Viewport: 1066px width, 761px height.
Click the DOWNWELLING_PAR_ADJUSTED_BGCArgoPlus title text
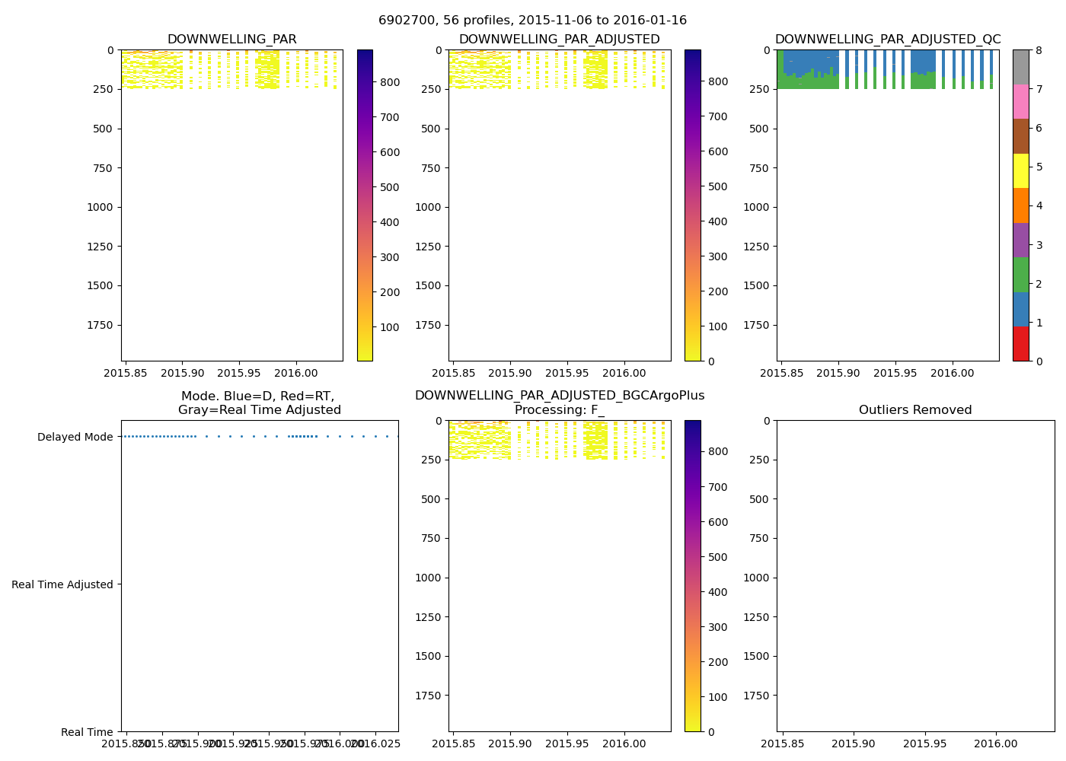(x=559, y=396)
